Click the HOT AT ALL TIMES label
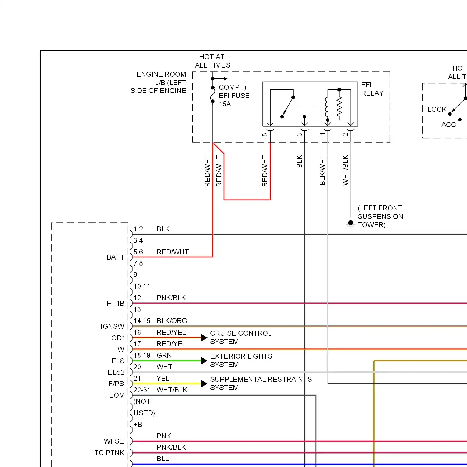 click(x=213, y=61)
